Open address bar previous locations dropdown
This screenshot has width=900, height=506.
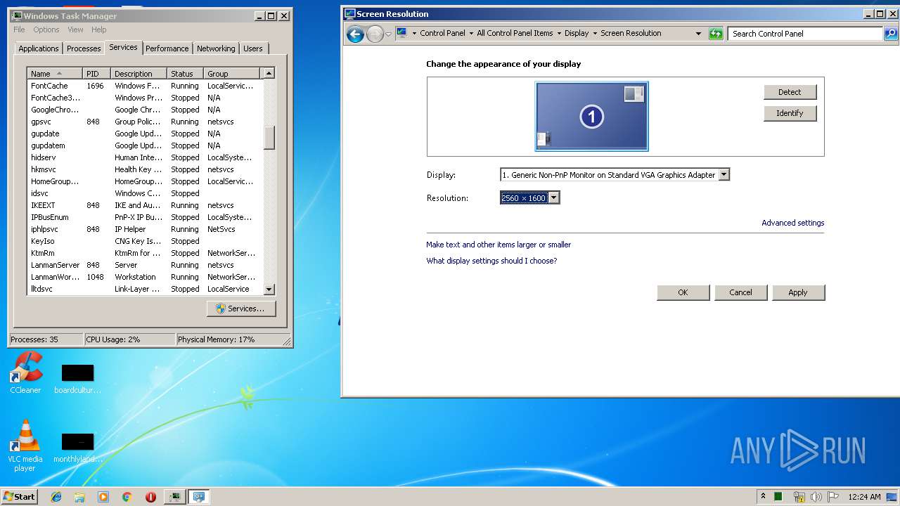coord(698,34)
